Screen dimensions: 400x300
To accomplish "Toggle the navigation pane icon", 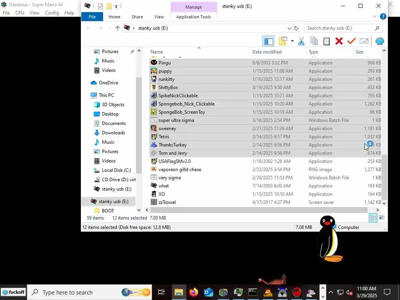I will pyautogui.click(x=269, y=41).
